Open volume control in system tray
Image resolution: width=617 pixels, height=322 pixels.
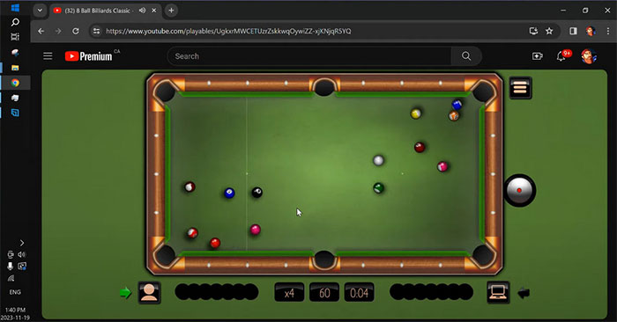22,254
